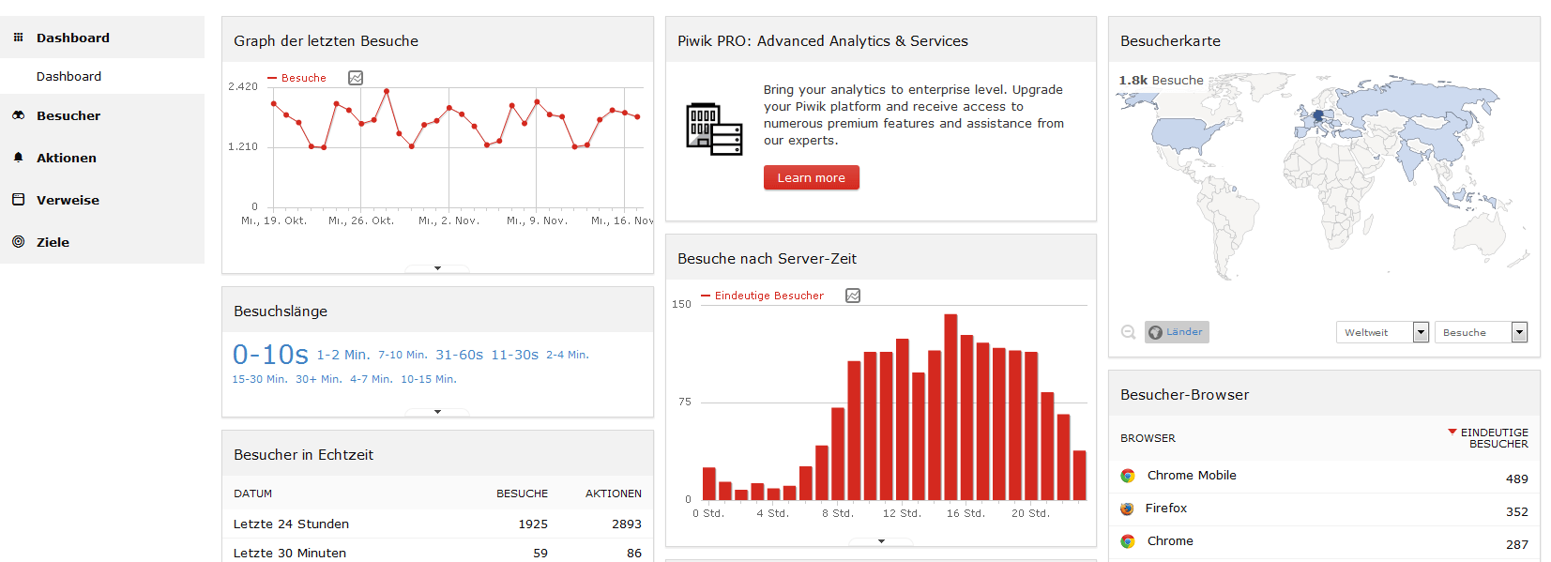
Task: Expand footer arrow of Besuchslänge widget
Action: point(437,412)
